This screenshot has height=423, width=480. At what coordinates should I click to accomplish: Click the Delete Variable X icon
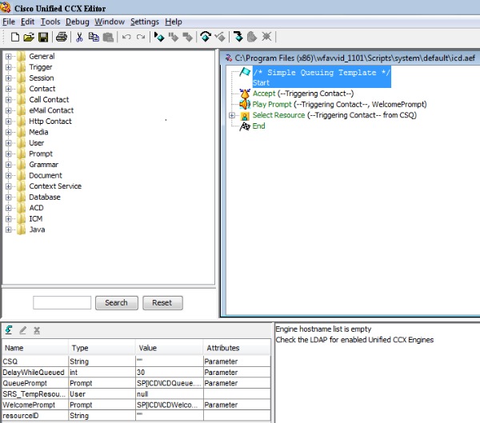(37, 330)
